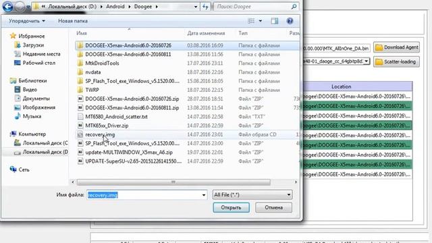Click the arrow after Doogee in the breadcrumb
The height and width of the screenshot is (243, 432).
point(157,7)
